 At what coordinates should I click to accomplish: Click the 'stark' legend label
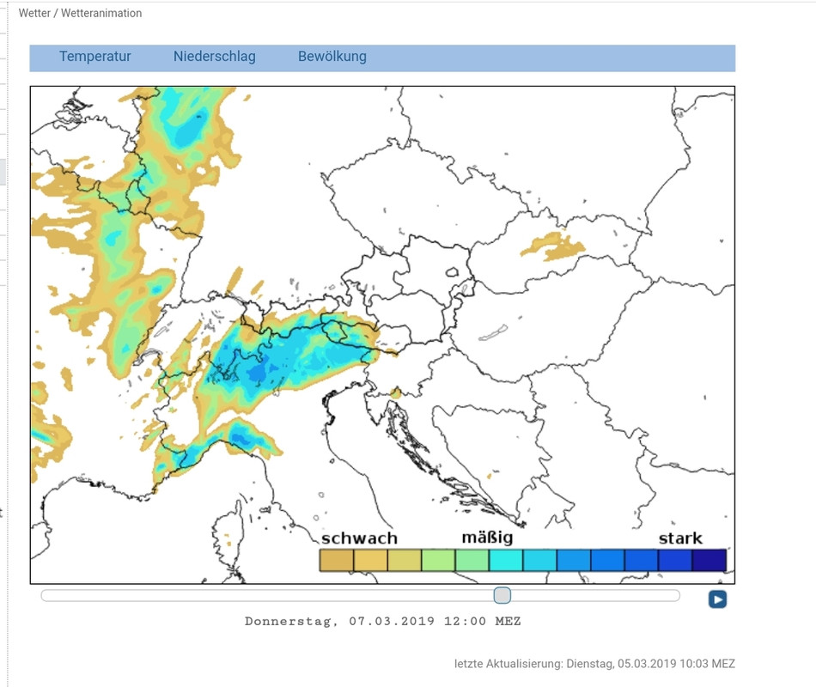(680, 538)
